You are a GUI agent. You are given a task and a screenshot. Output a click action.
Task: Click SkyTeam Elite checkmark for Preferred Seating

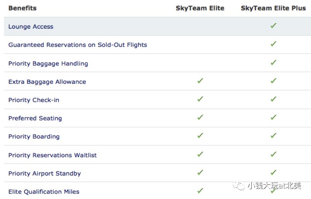pos(200,117)
